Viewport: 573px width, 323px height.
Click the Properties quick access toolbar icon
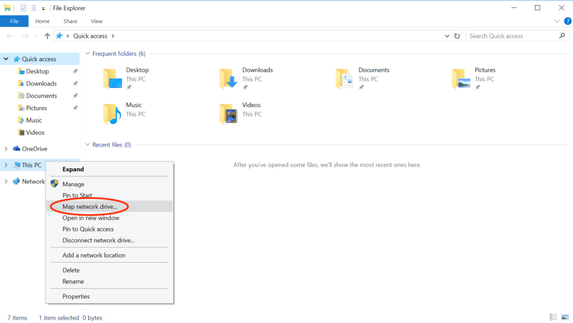point(23,8)
